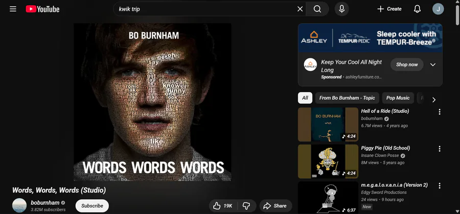The width and height of the screenshot is (460, 214).
Task: Show next filter chips with arrow
Action: 434,100
